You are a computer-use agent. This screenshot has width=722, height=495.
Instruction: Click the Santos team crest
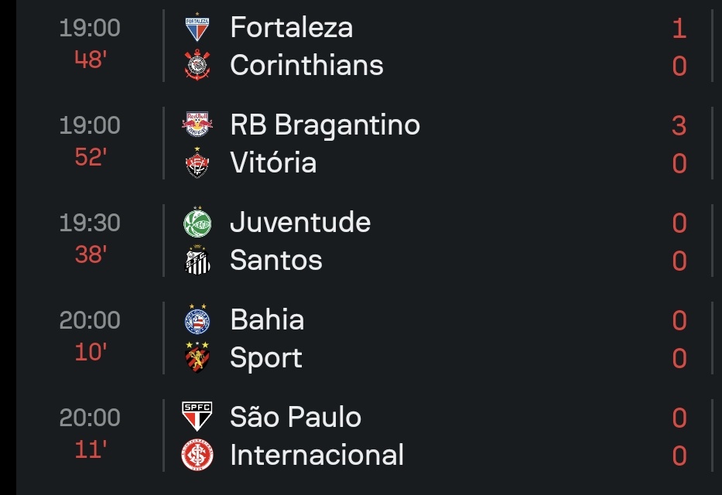coord(197,261)
